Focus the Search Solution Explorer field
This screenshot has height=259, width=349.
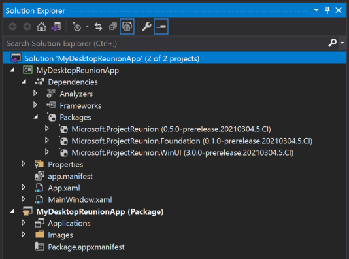click(166, 43)
